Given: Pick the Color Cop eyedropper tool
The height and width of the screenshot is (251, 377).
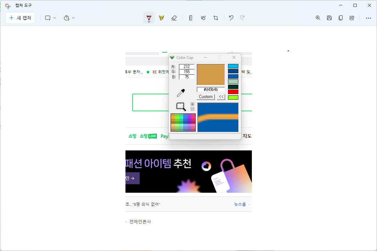Looking at the screenshot, I should [x=181, y=93].
